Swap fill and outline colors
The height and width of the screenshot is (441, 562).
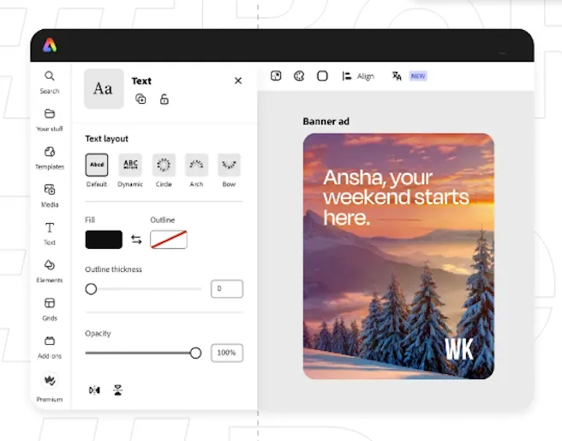(x=136, y=239)
